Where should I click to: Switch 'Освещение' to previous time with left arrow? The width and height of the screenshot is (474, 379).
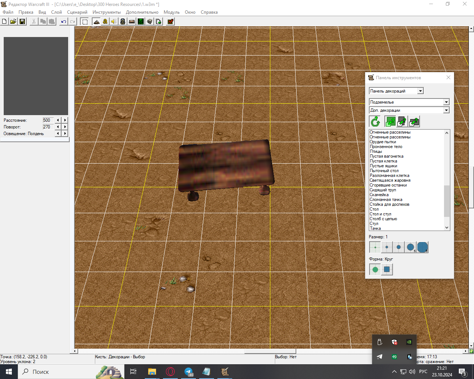coord(58,134)
